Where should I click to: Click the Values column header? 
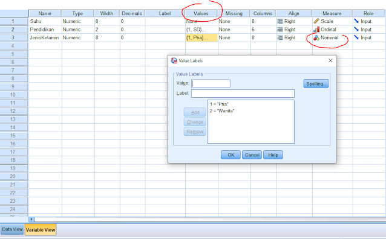click(x=201, y=13)
